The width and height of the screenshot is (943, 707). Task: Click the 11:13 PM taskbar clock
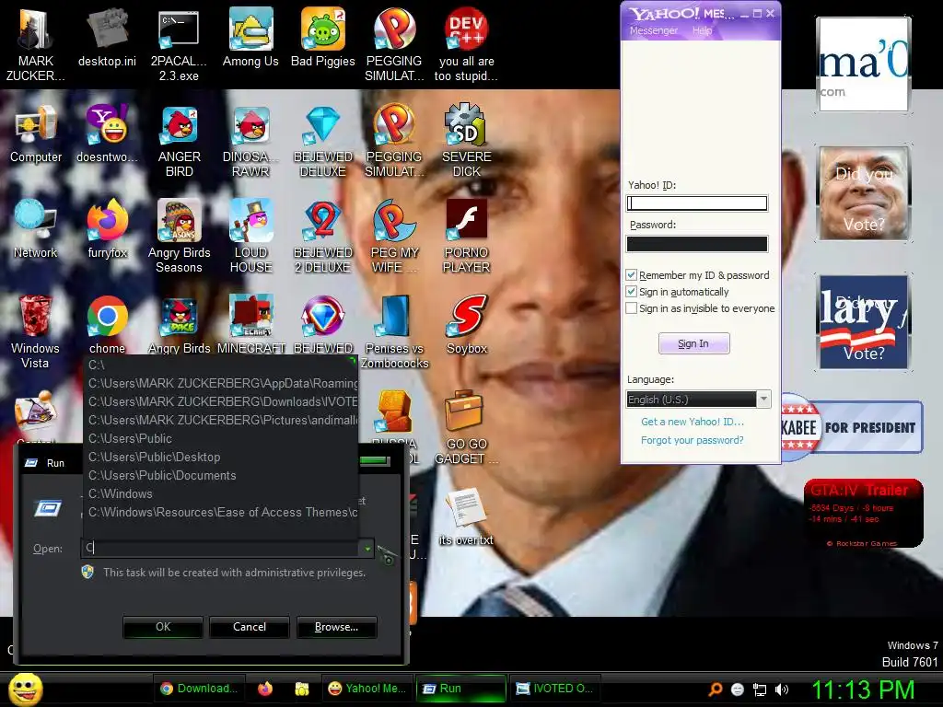[x=863, y=690]
